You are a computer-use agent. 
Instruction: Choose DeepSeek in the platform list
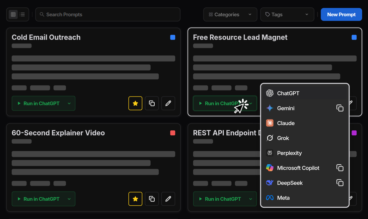pos(289,183)
